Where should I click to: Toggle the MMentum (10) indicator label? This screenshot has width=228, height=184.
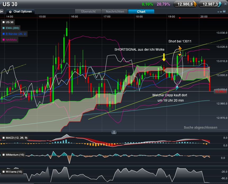[x=13, y=155]
